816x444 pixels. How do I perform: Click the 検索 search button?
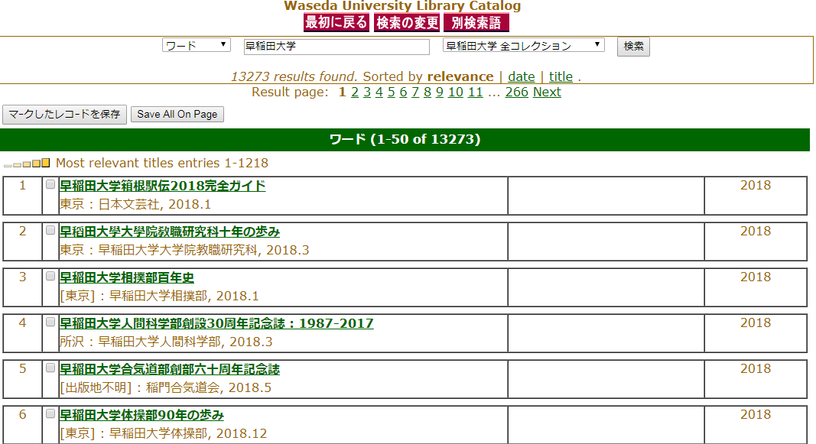633,47
